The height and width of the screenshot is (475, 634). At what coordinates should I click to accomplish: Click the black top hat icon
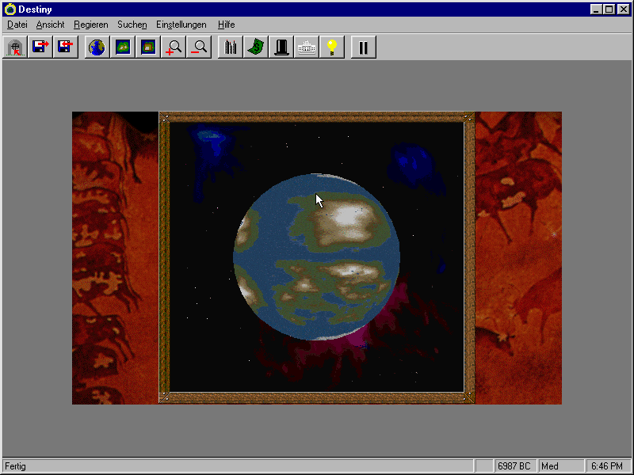point(281,47)
